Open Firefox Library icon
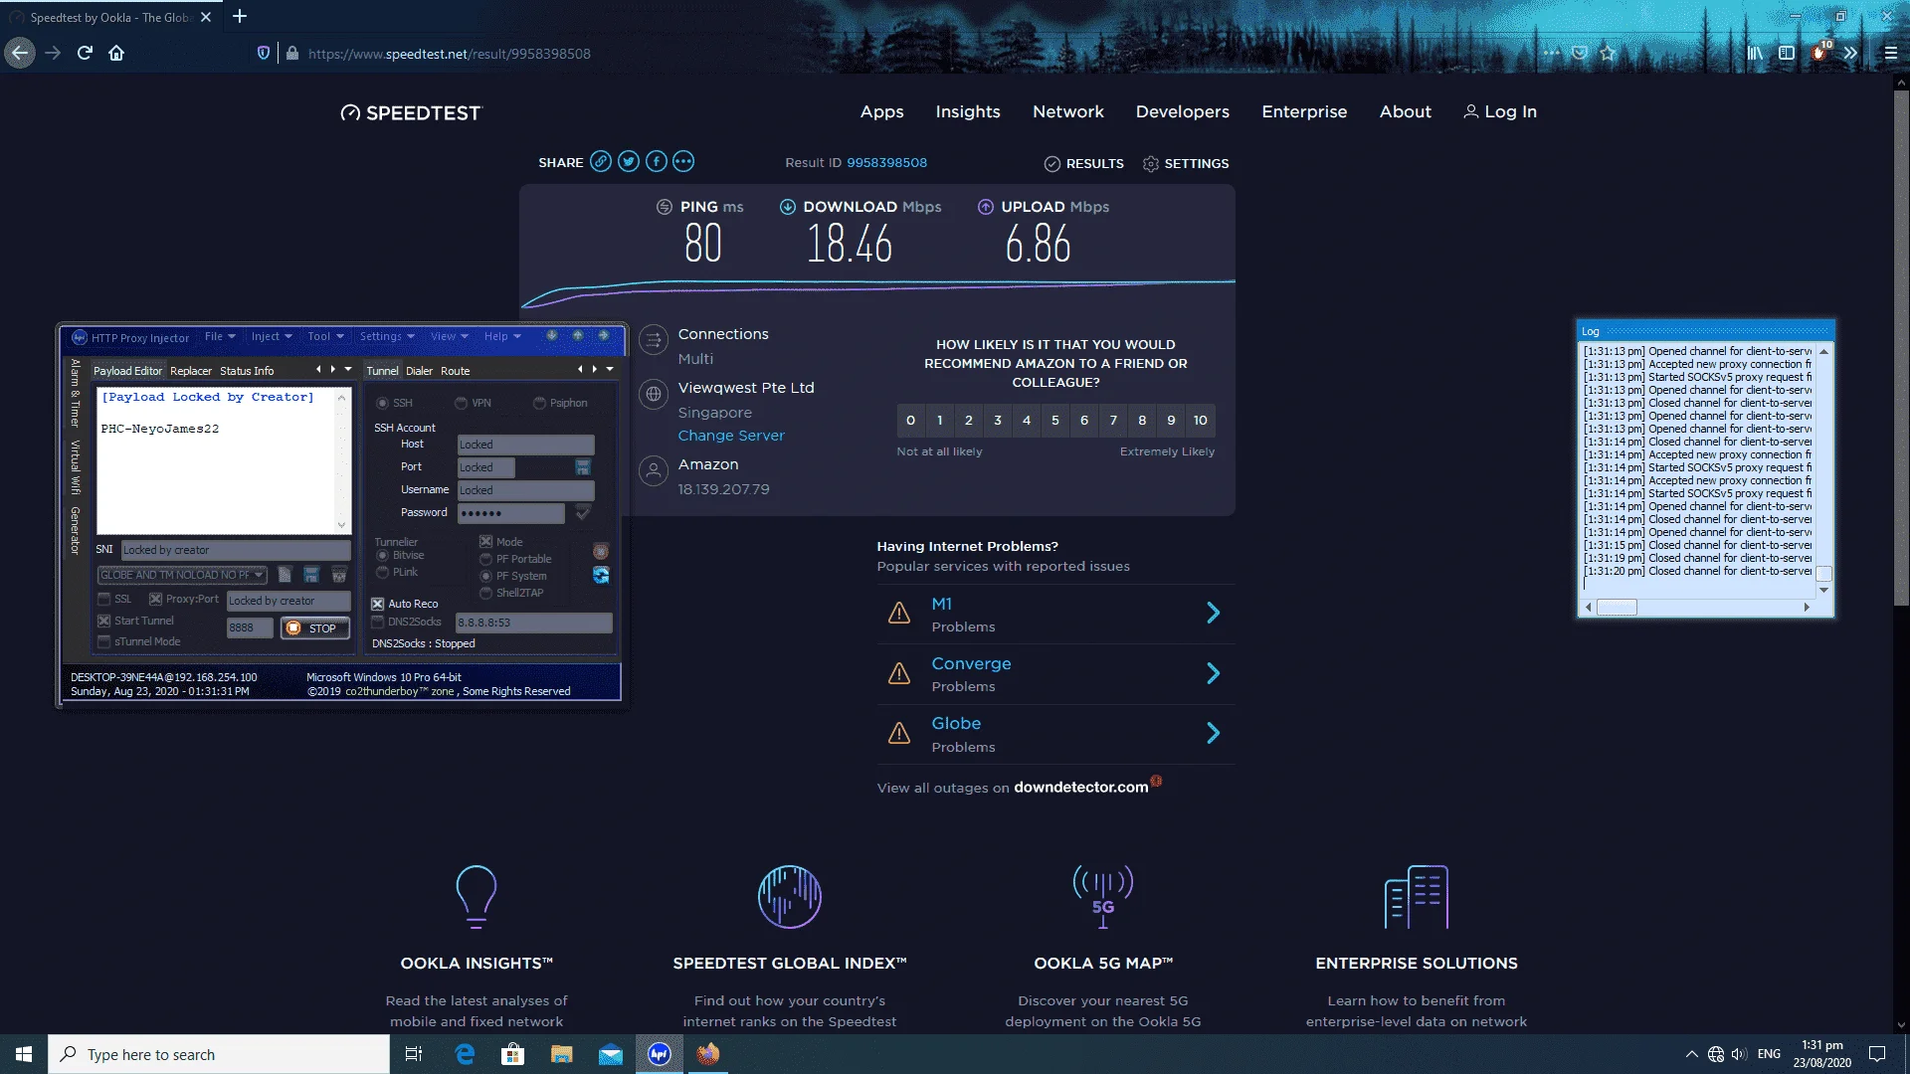This screenshot has width=1910, height=1074. point(1755,53)
